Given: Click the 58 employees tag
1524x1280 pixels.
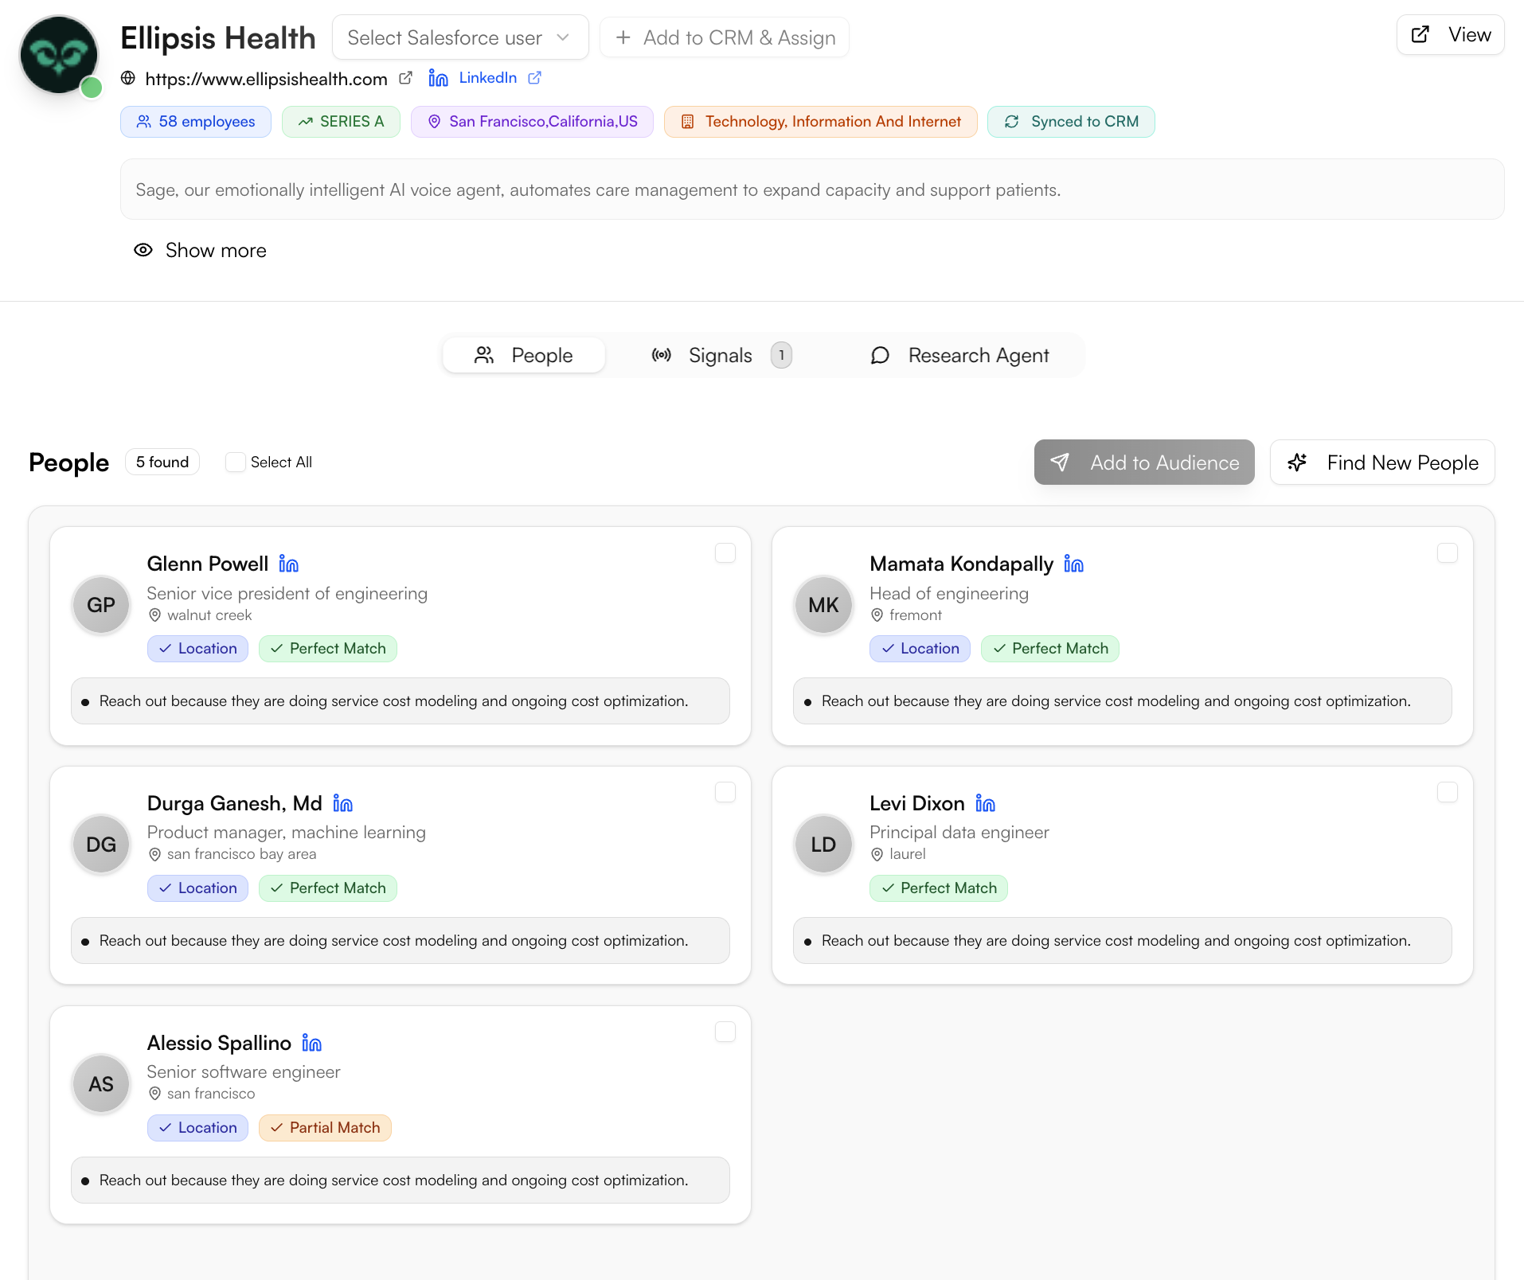Looking at the screenshot, I should tap(196, 122).
